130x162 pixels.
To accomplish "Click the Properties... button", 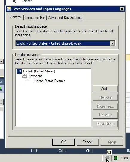I will pyautogui.click(x=105, y=106).
